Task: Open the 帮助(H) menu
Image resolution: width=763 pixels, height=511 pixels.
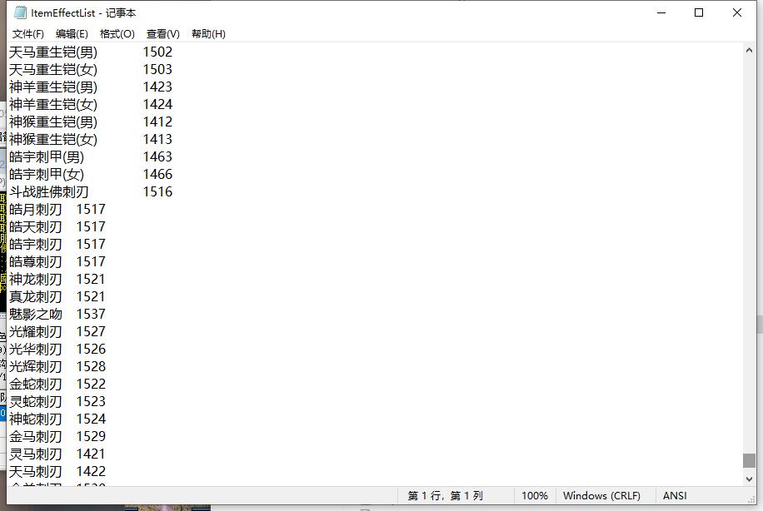Action: 208,34
